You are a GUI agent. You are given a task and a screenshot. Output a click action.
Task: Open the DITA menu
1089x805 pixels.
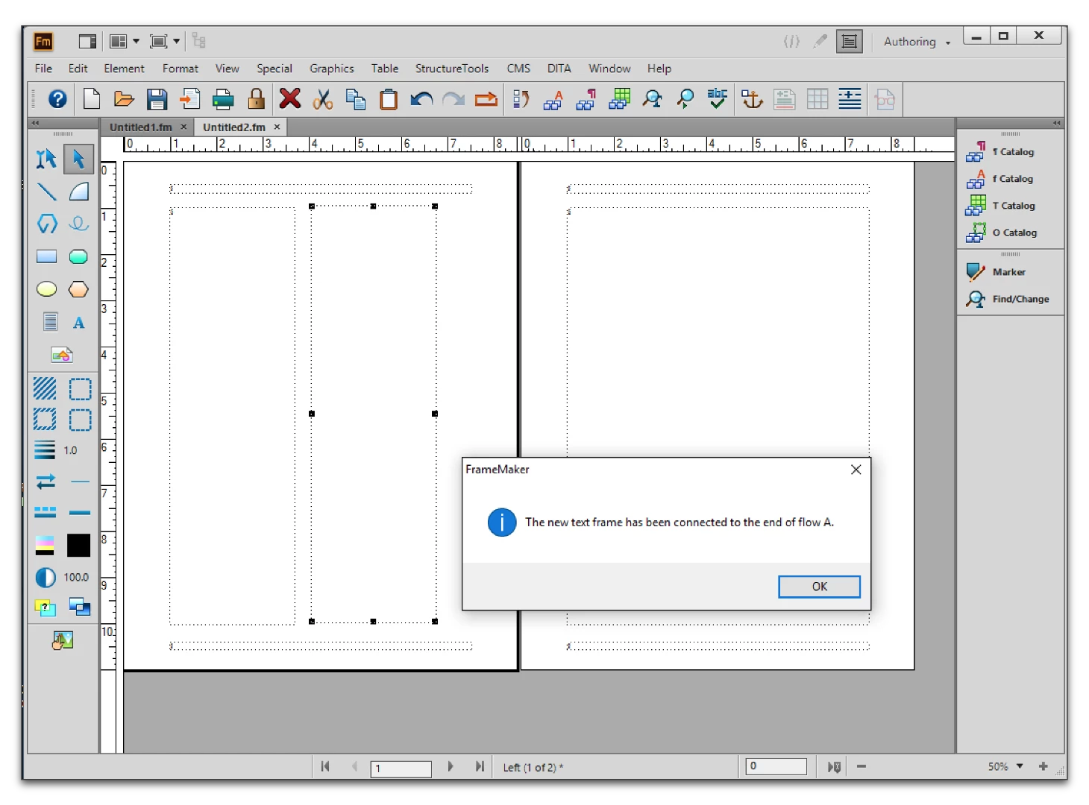[559, 69]
